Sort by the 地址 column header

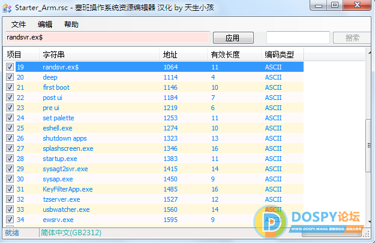[x=182, y=54]
